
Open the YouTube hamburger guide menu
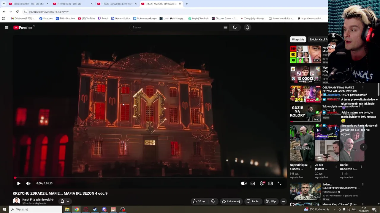click(7, 28)
